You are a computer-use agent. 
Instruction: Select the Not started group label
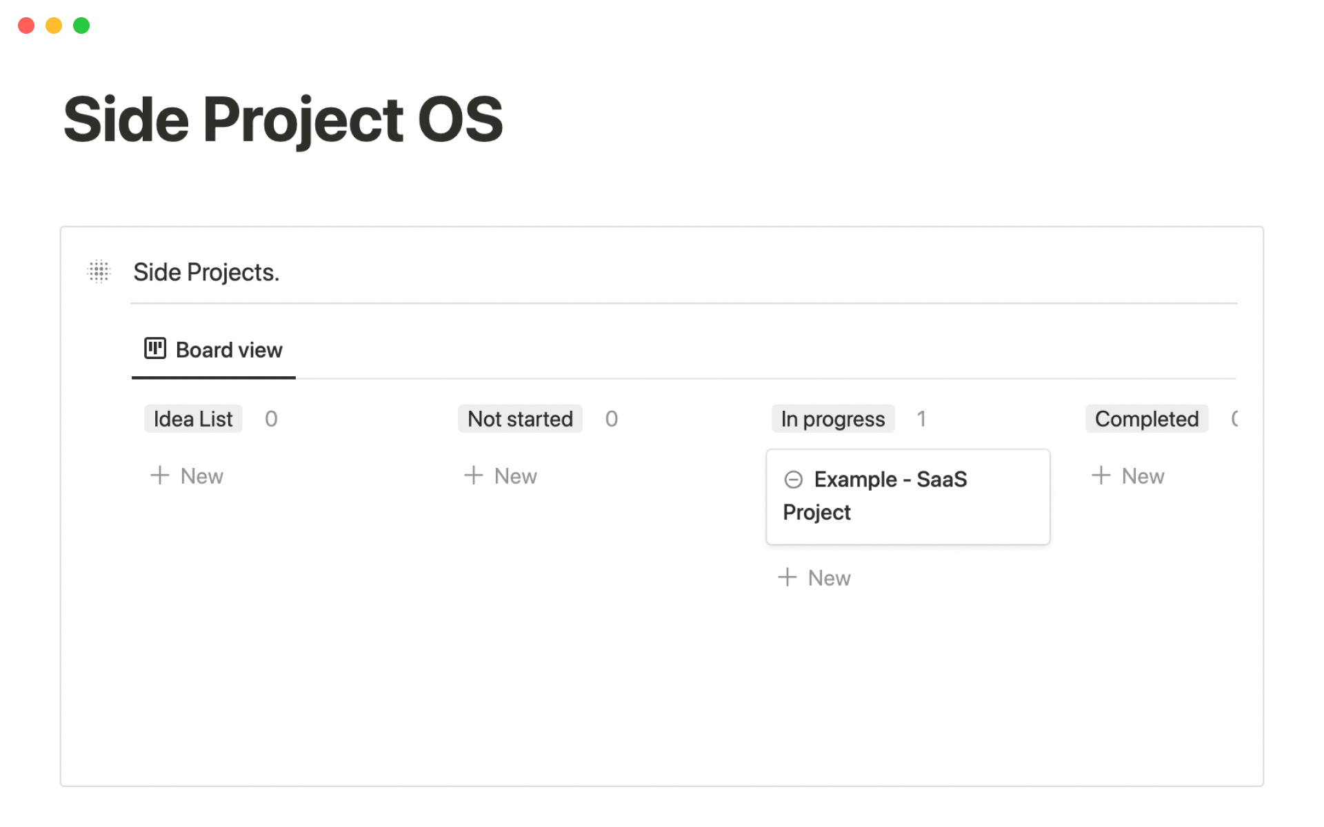coord(520,419)
